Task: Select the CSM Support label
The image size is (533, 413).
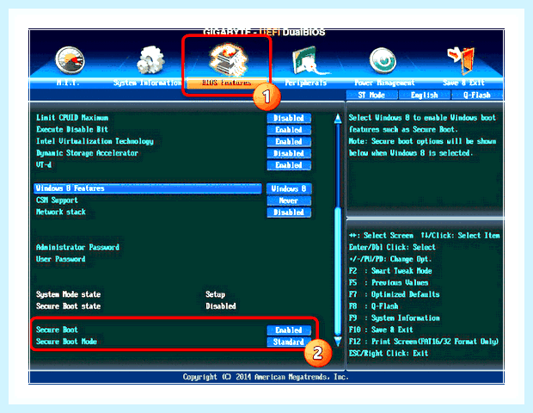Action: coord(57,200)
